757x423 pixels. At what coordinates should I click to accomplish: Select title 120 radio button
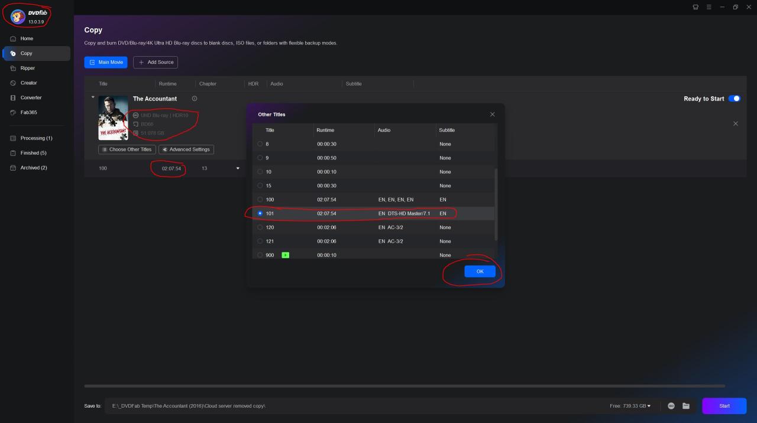tap(260, 227)
